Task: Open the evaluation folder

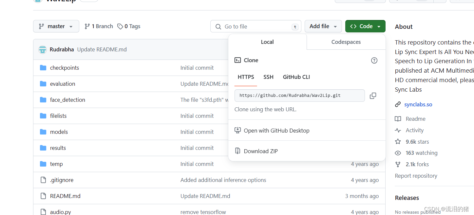Action: (x=63, y=84)
